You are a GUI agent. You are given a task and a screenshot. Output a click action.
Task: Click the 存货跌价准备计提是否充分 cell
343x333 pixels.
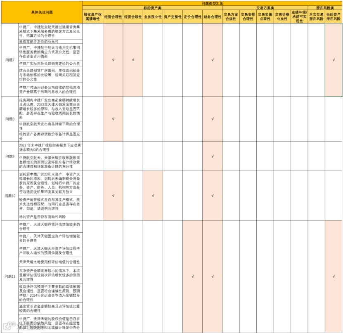50,136
